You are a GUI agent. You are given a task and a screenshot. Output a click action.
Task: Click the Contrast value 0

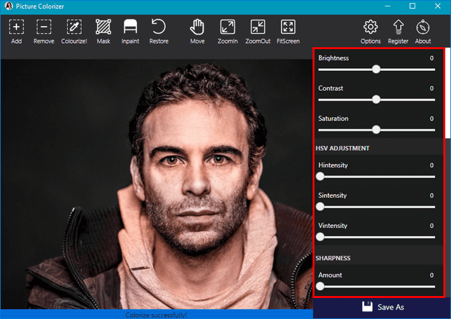(x=431, y=88)
